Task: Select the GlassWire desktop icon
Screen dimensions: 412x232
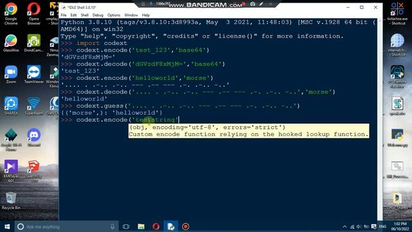Action: pyautogui.click(x=11, y=43)
